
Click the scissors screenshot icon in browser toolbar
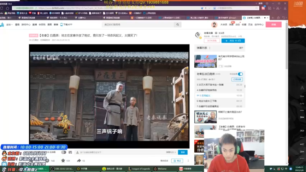pyautogui.click(x=278, y=8)
